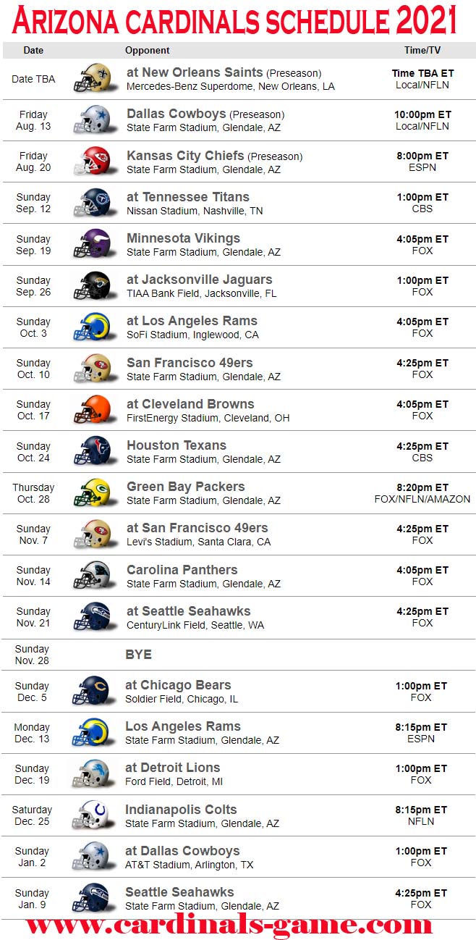Click the BYE week row

pyautogui.click(x=239, y=655)
